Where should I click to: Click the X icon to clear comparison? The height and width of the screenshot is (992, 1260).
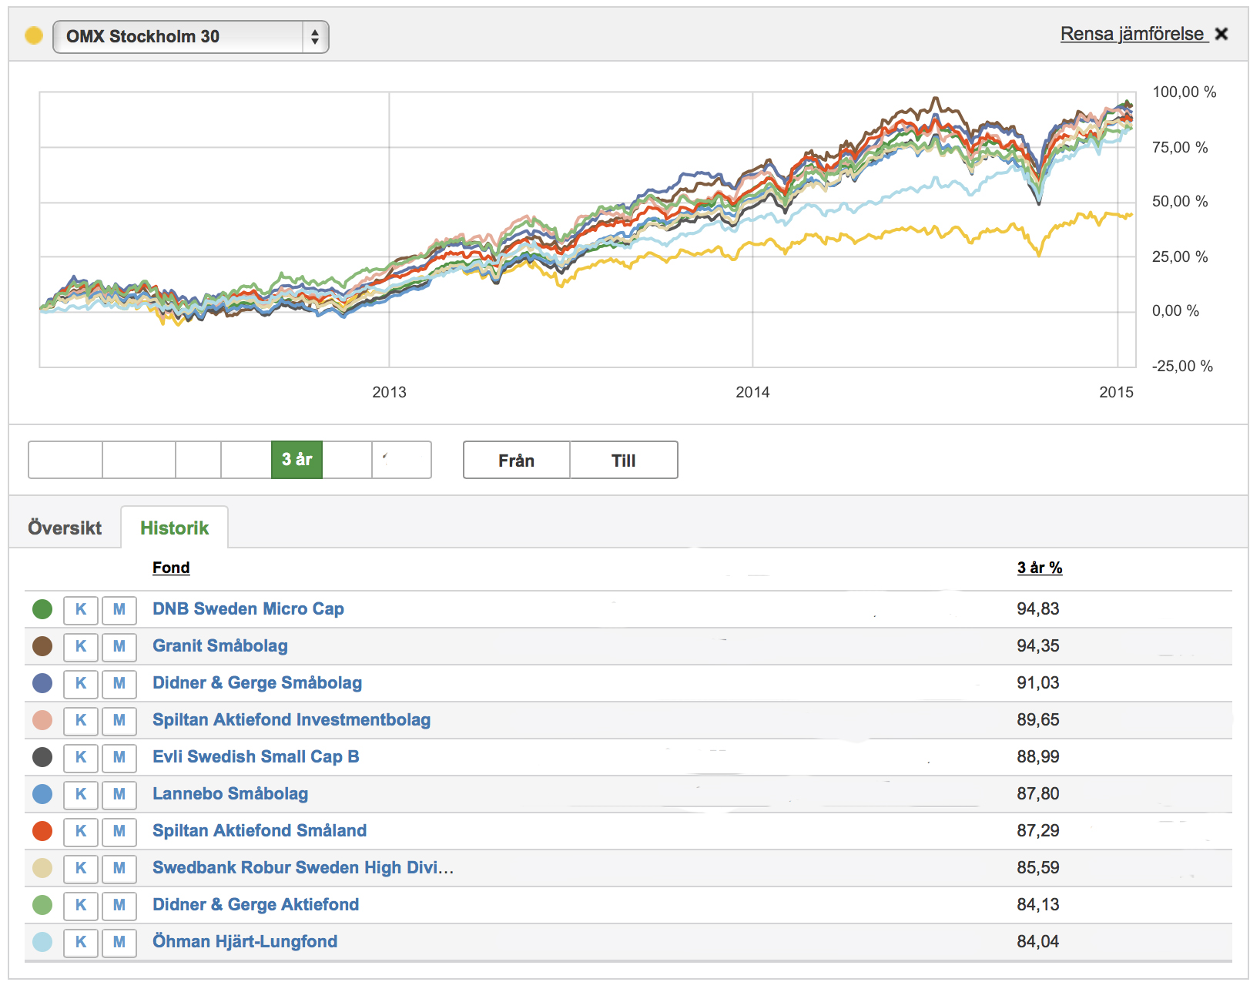tap(1221, 35)
